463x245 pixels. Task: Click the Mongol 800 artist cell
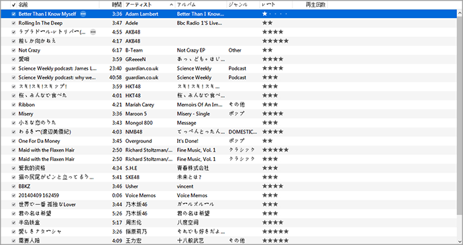[x=139, y=123]
